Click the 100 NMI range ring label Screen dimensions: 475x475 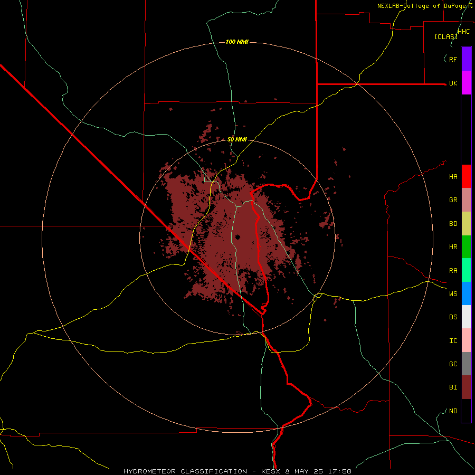(x=237, y=42)
